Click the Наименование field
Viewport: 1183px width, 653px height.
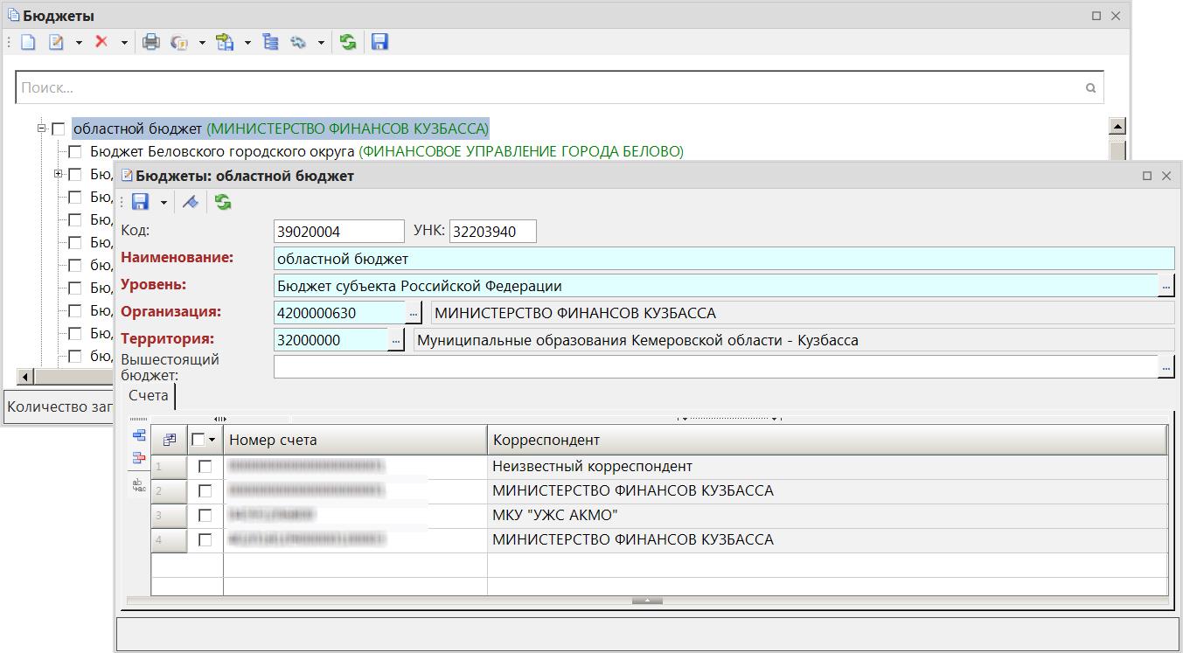724,259
